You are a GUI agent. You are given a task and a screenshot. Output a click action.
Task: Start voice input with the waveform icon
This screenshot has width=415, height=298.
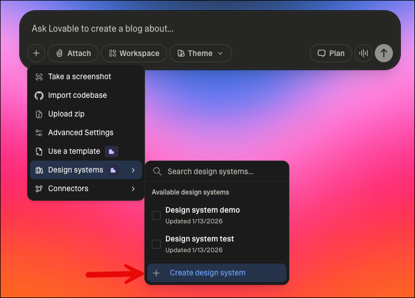click(363, 53)
